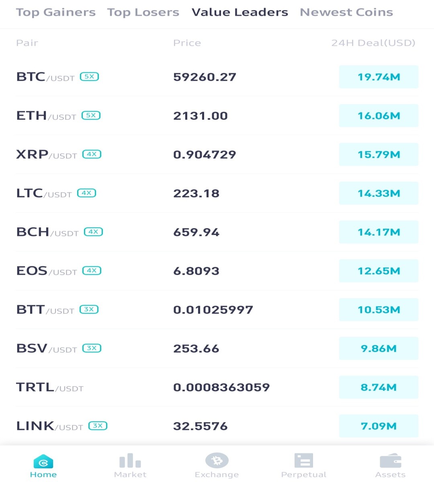The height and width of the screenshot is (482, 434).
Task: Open the BCH/USDT pair row
Action: click(x=217, y=232)
